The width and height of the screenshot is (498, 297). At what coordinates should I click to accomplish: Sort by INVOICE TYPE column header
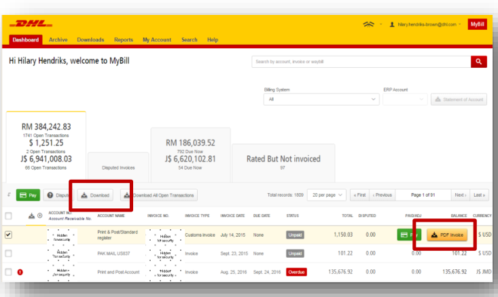pyautogui.click(x=197, y=216)
